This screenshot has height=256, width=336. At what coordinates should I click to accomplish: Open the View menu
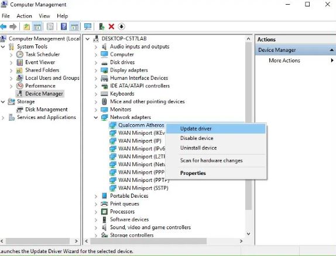click(x=44, y=16)
